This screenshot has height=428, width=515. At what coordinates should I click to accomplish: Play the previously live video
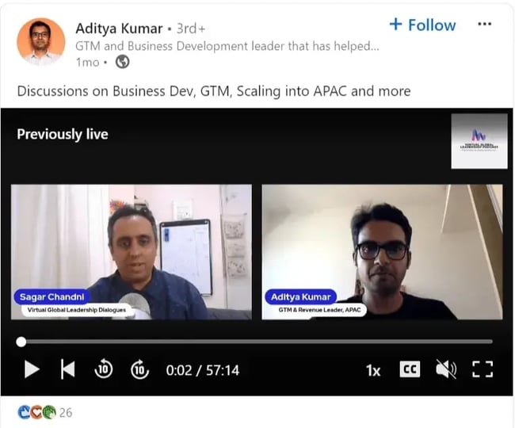click(x=32, y=369)
